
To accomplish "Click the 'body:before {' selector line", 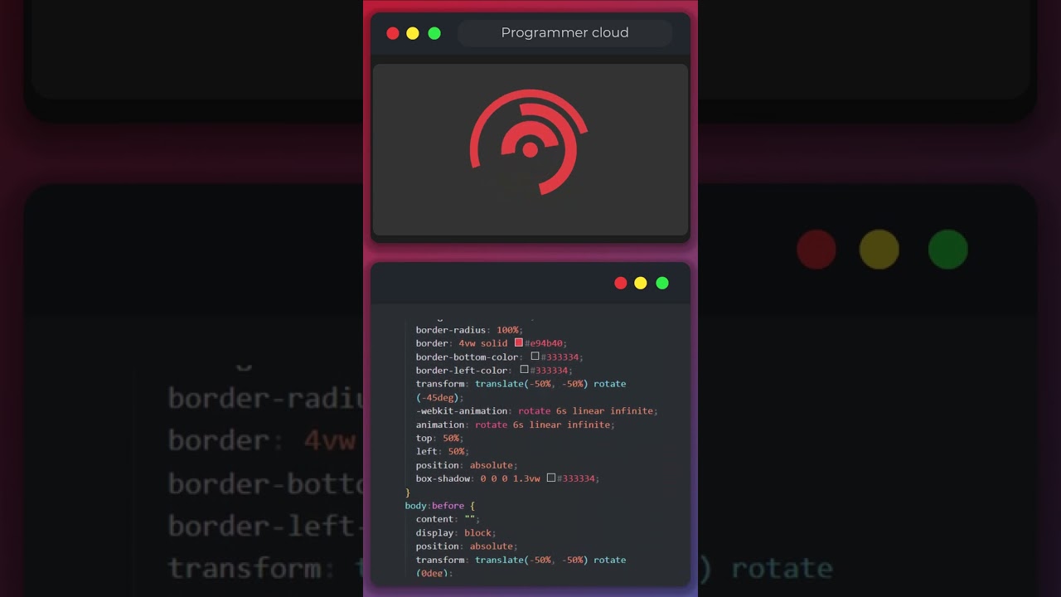I will pyautogui.click(x=439, y=506).
